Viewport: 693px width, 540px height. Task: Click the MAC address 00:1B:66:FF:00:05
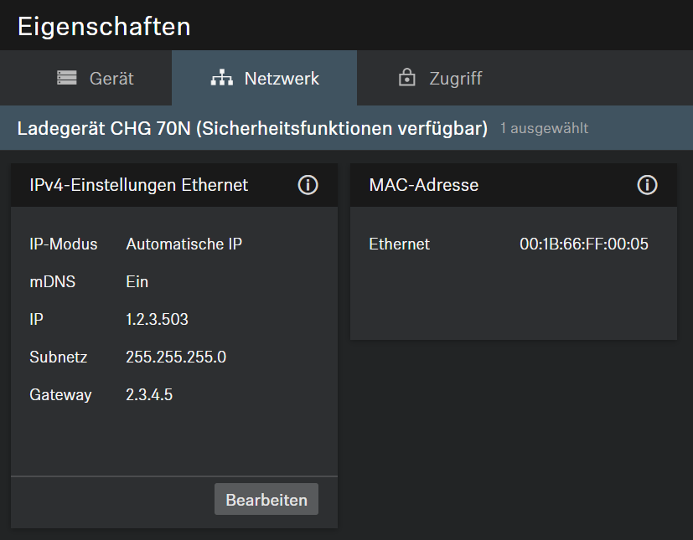[583, 244]
